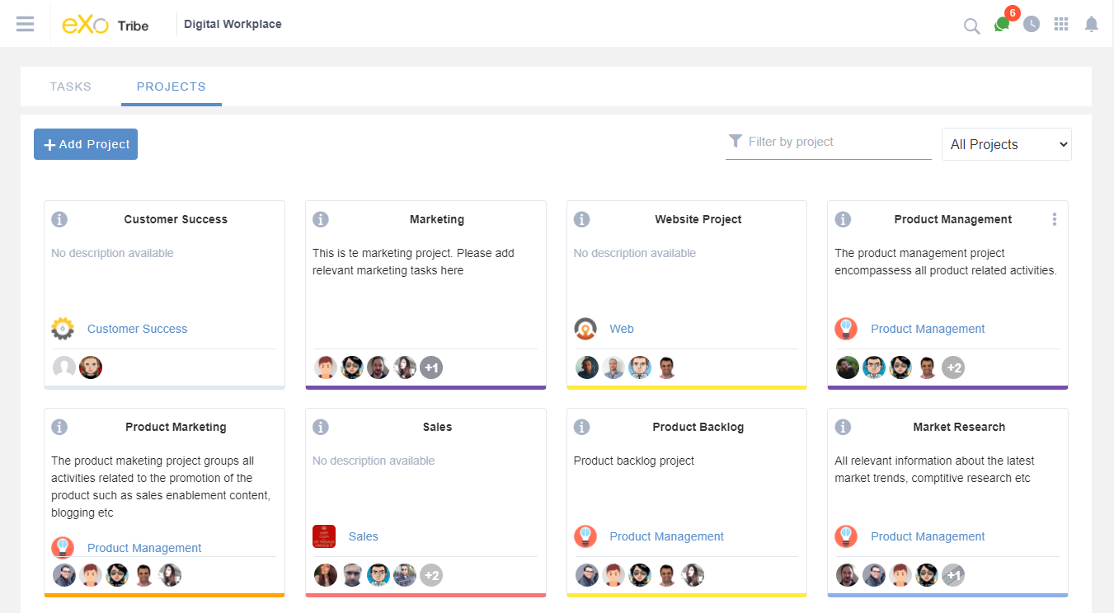Click Customer Success space gear avatar
1114x613 pixels.
63,329
